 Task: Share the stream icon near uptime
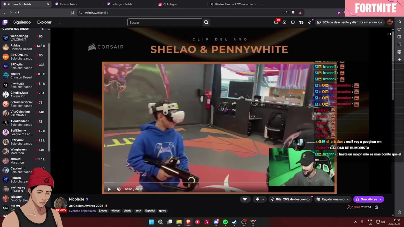376,207
